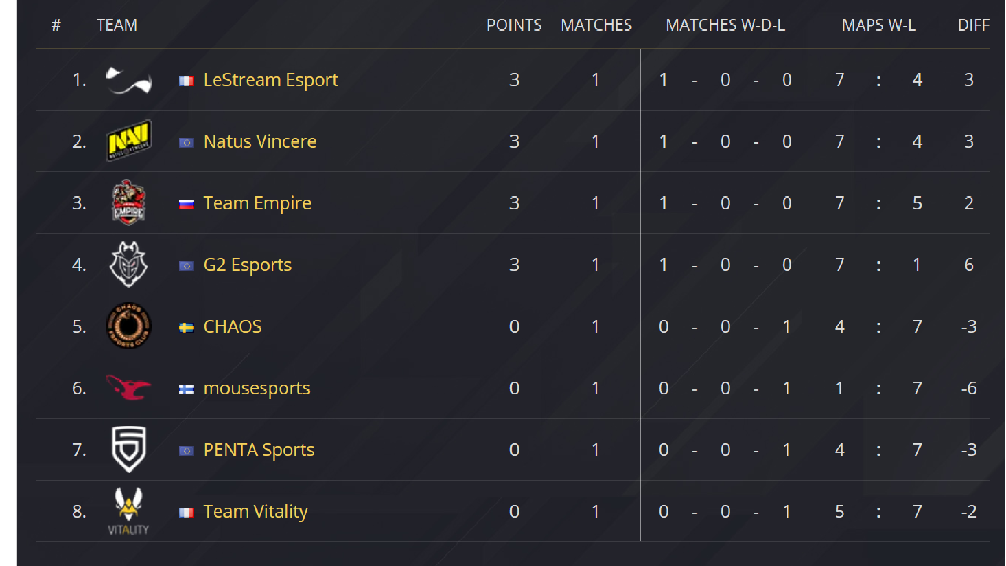Click the French flag beside Team Vitality
Screen dimensions: 1006x566
(x=187, y=513)
